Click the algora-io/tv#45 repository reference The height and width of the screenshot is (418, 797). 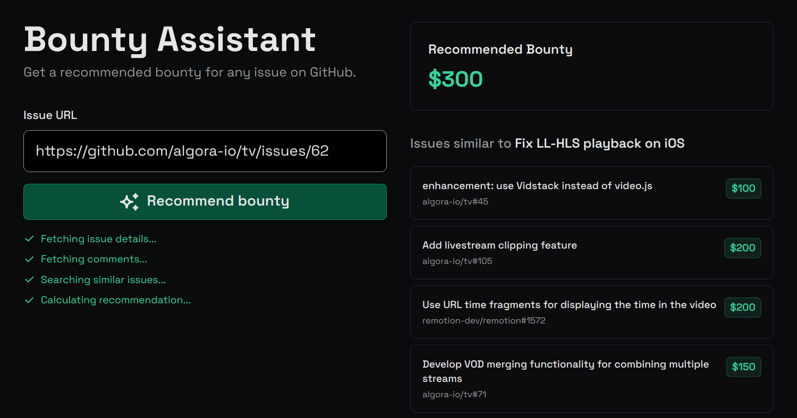click(x=455, y=202)
